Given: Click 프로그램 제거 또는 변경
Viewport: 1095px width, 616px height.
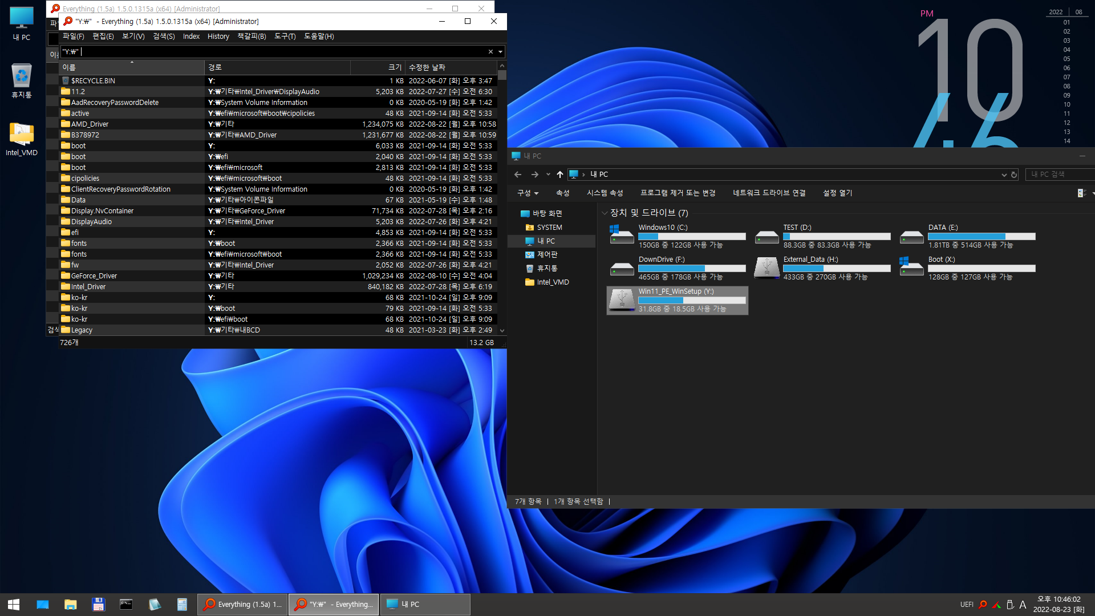Looking at the screenshot, I should point(678,193).
